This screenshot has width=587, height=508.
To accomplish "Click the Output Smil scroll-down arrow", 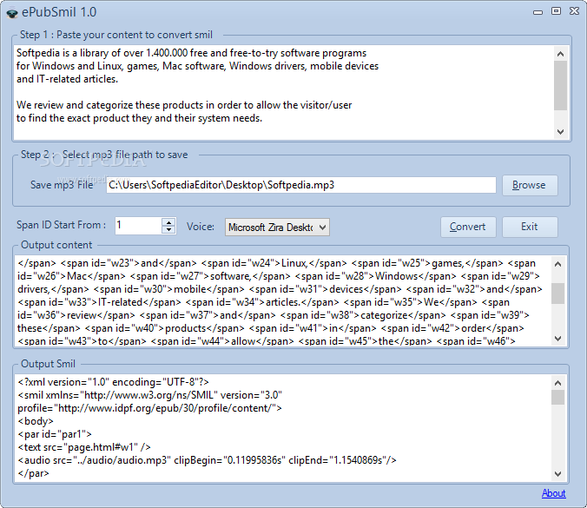I will [x=557, y=474].
